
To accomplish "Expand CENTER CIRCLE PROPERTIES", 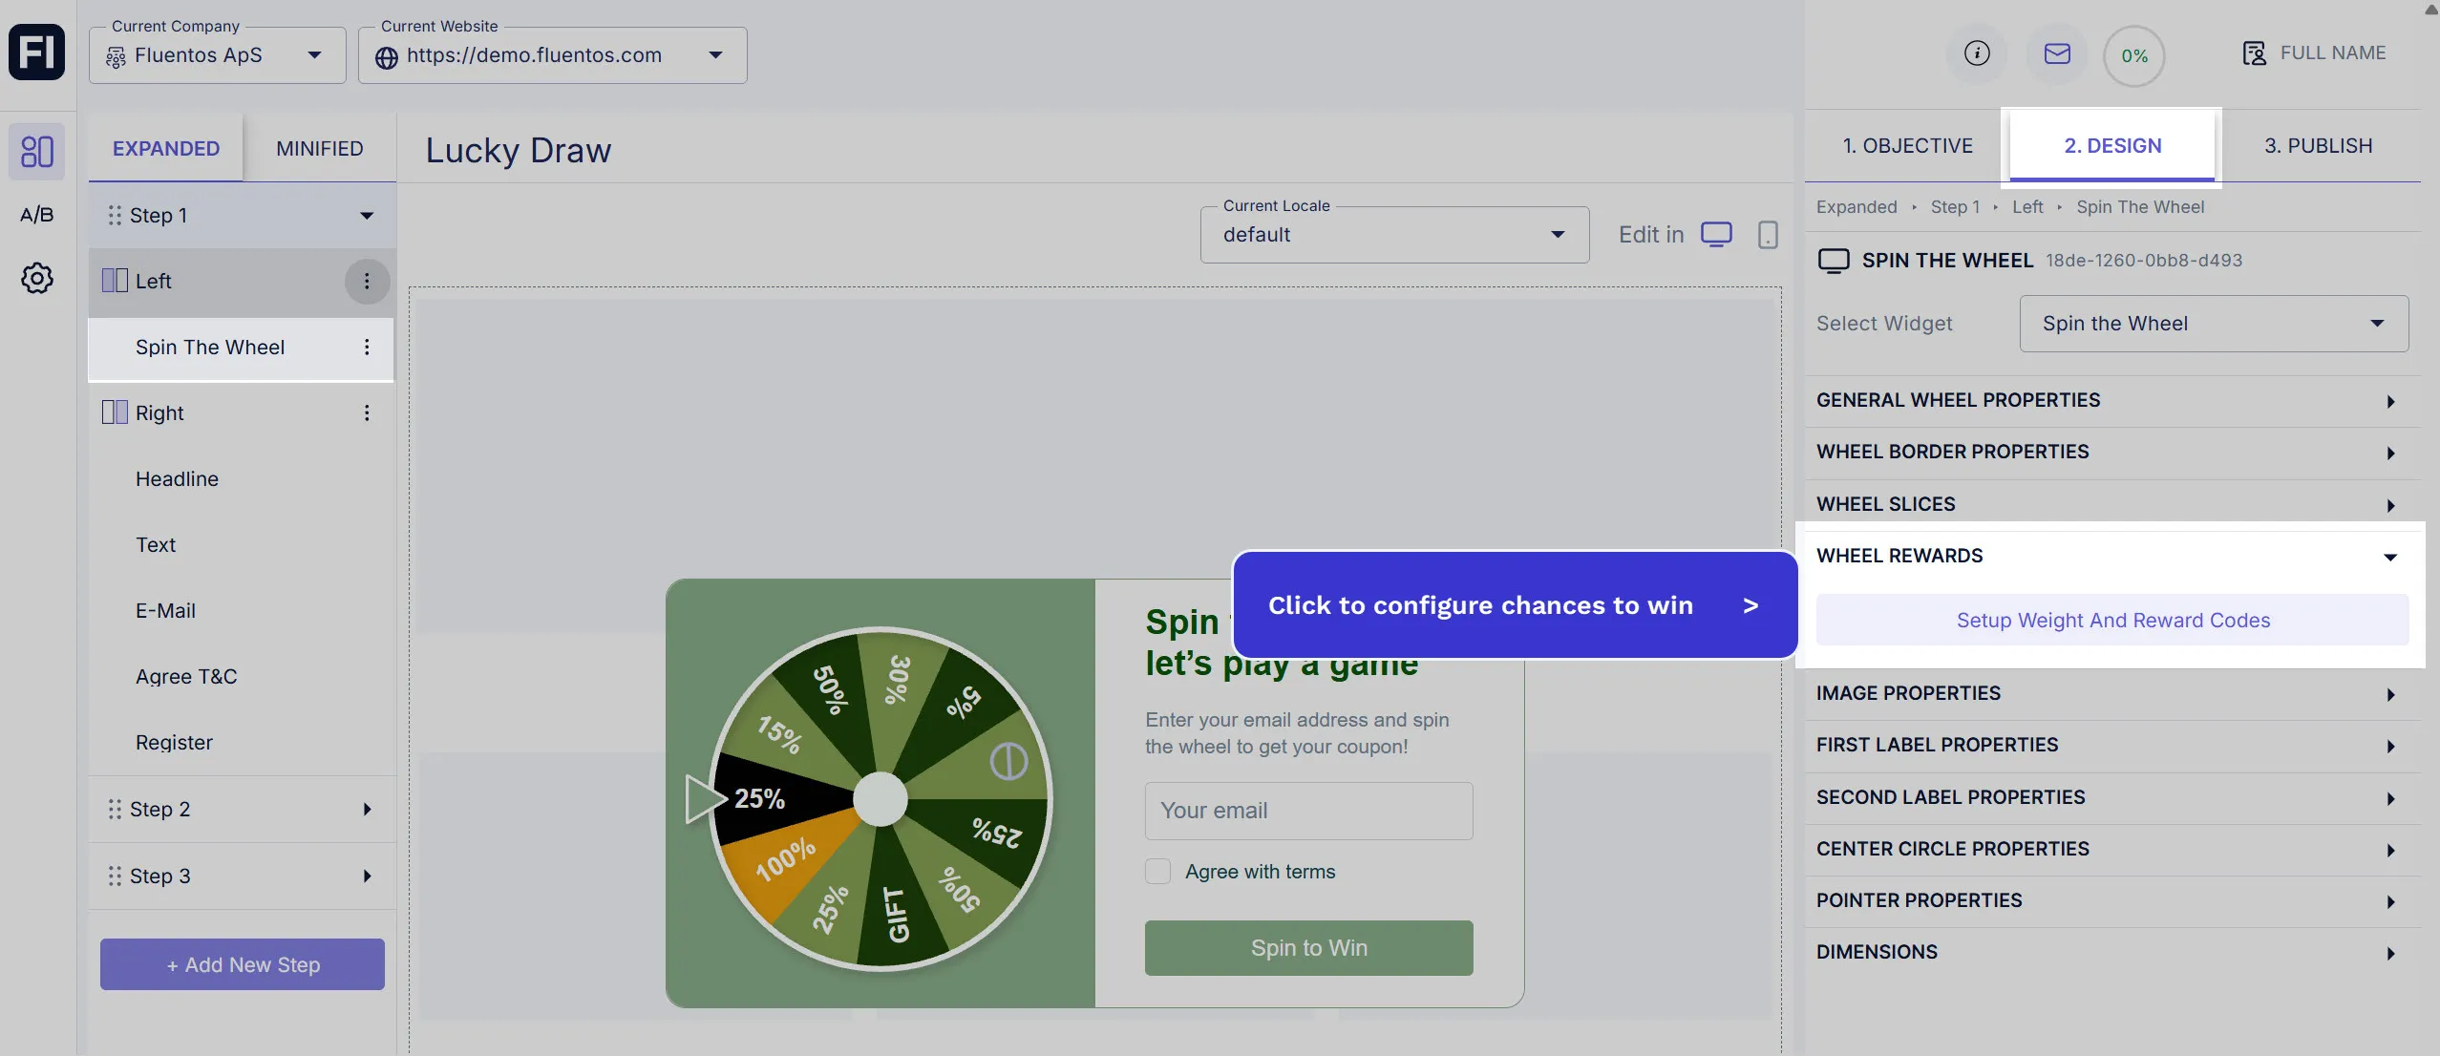I will (2112, 850).
